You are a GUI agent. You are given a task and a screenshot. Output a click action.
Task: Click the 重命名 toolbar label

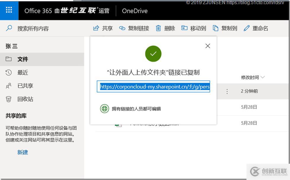pyautogui.click(x=260, y=28)
